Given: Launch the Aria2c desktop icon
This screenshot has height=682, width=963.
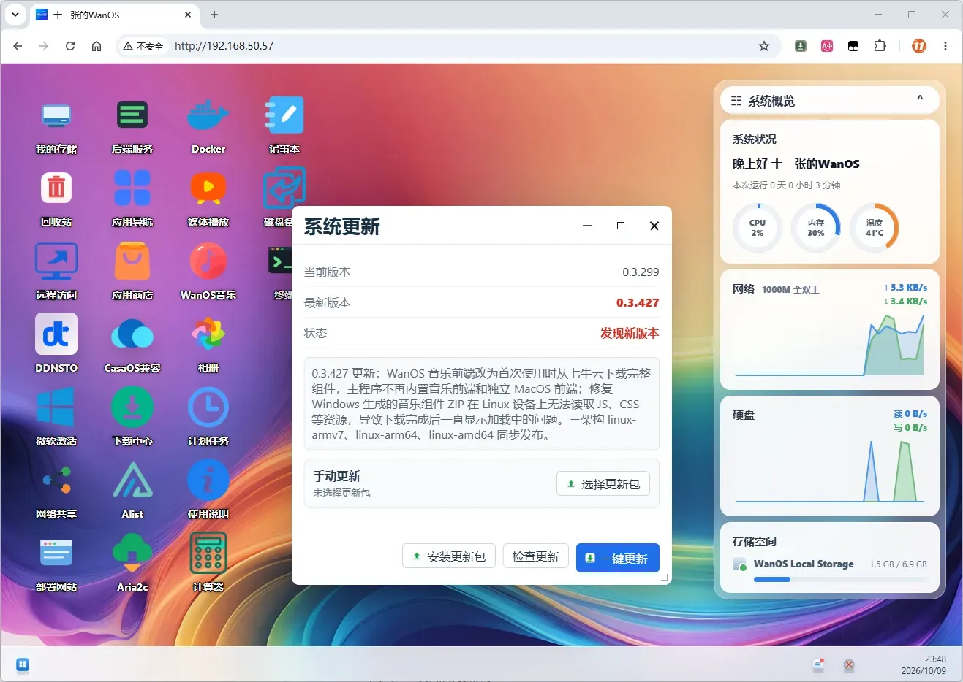Looking at the screenshot, I should [132, 553].
